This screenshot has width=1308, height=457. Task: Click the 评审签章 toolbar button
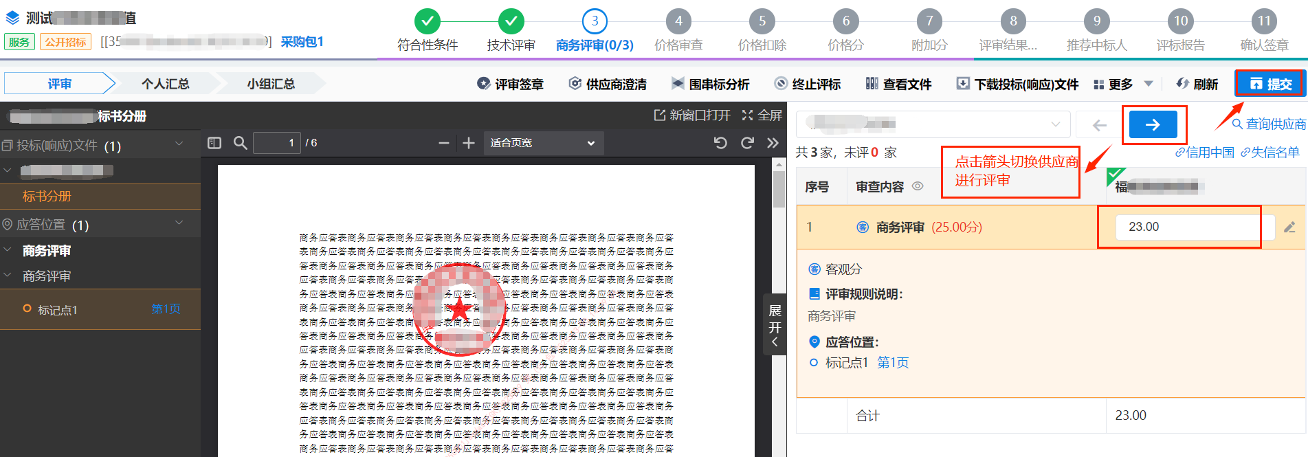coord(510,84)
